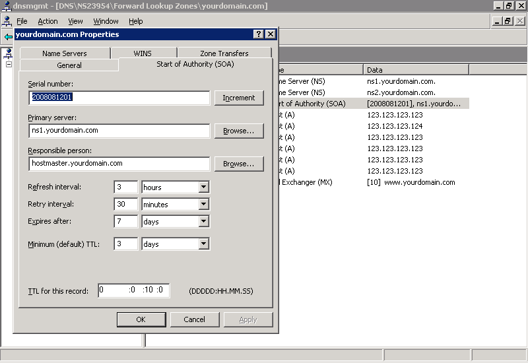
Task: Close the yourdomain.com Properties dialog
Action: [x=271, y=34]
